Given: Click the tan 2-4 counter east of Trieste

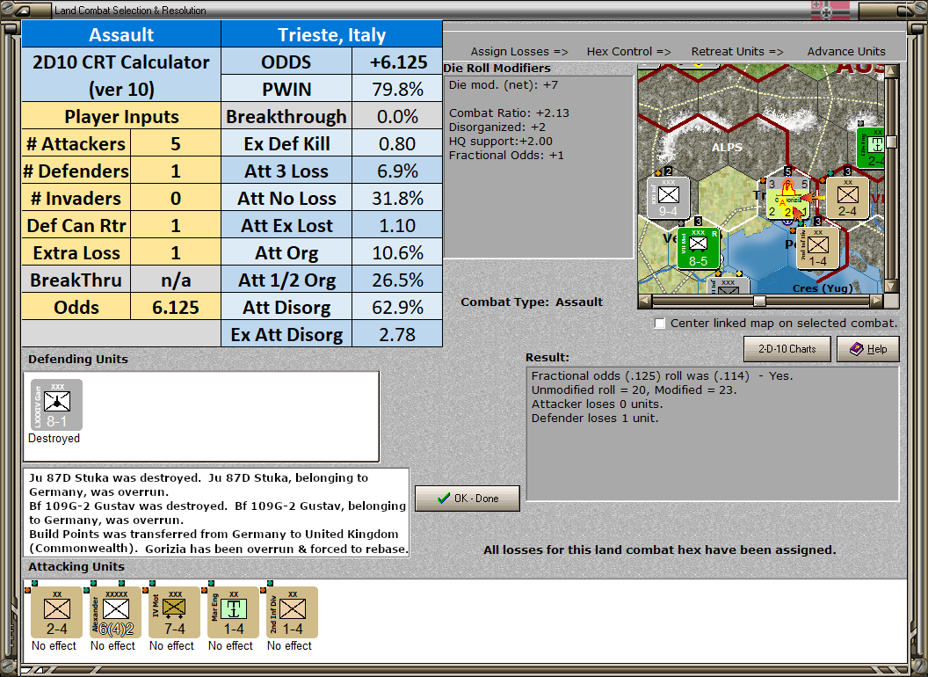Looking at the screenshot, I should click(847, 198).
